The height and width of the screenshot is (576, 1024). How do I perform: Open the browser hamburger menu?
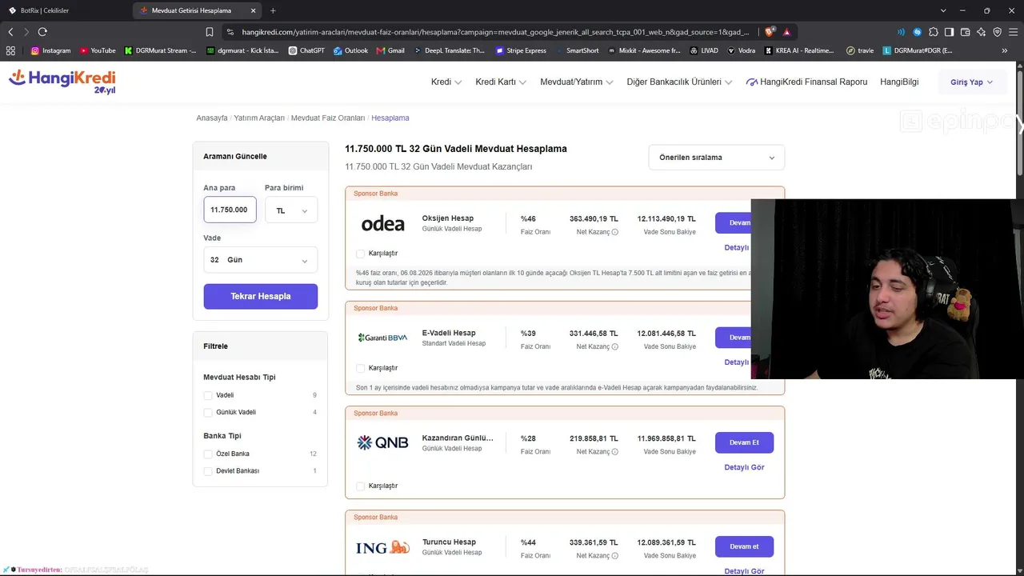[1013, 32]
